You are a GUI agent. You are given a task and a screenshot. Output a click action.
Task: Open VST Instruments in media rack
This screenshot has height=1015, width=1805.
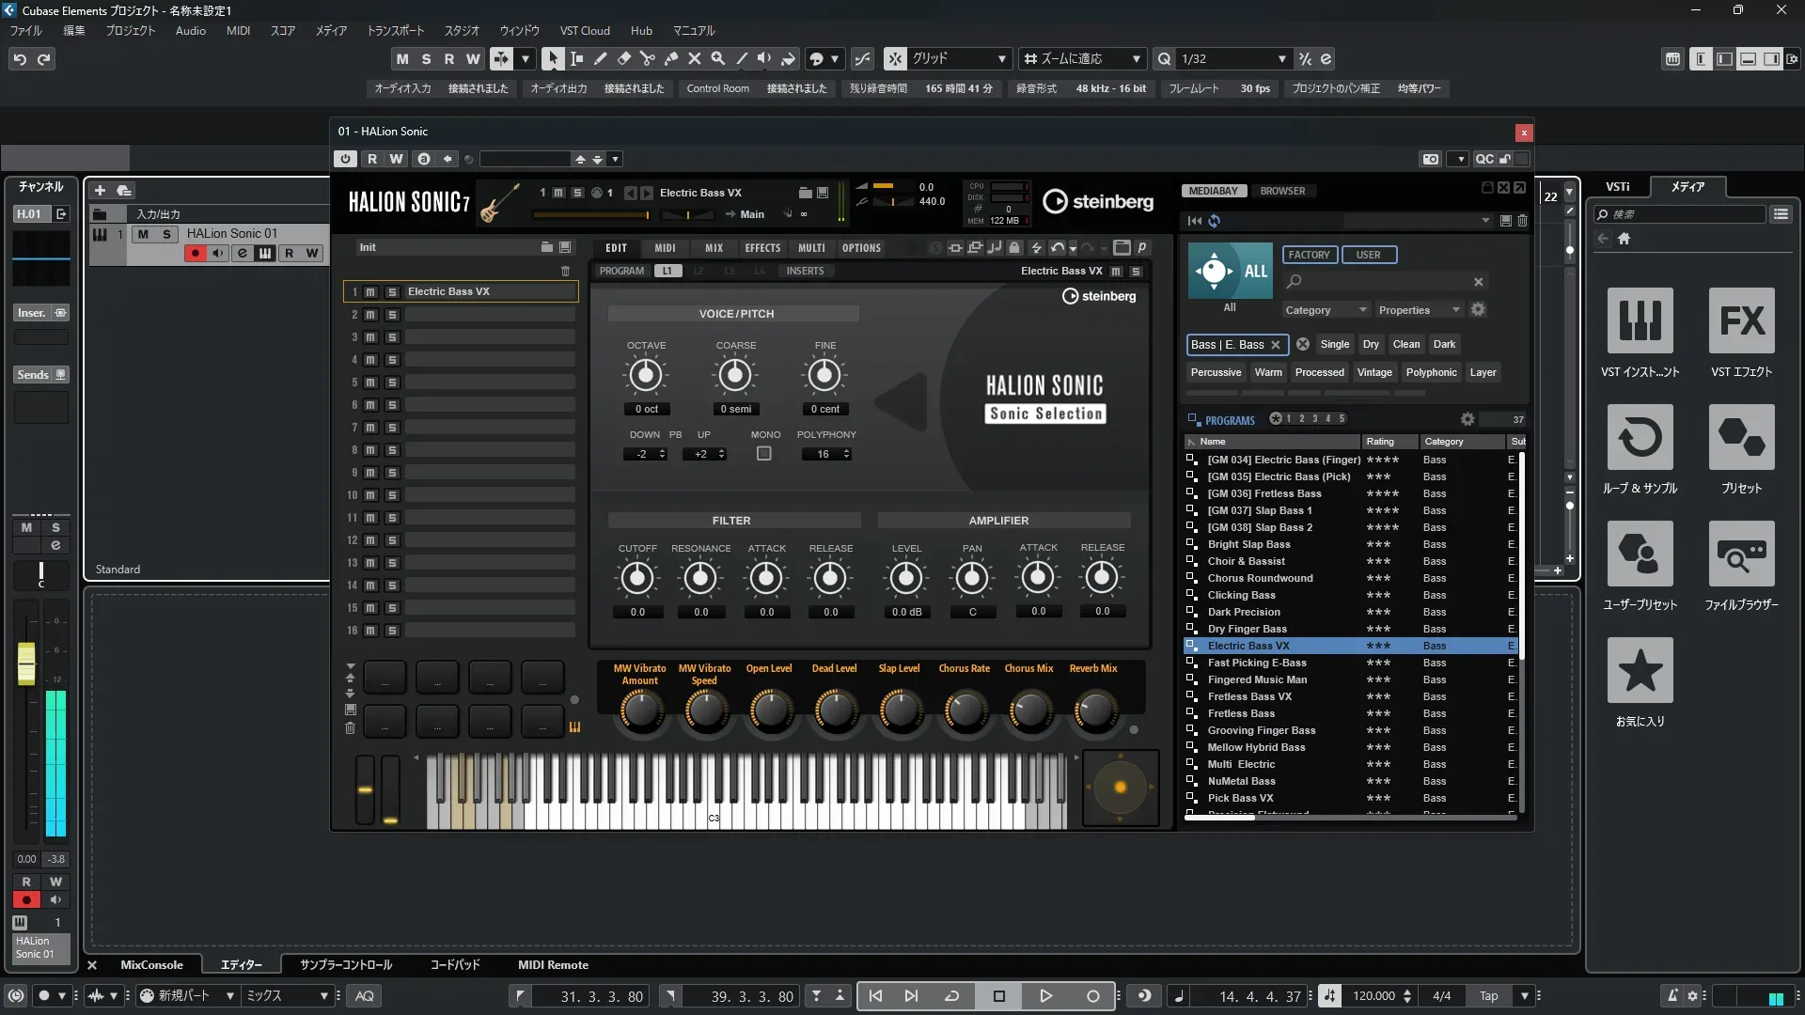tap(1640, 321)
